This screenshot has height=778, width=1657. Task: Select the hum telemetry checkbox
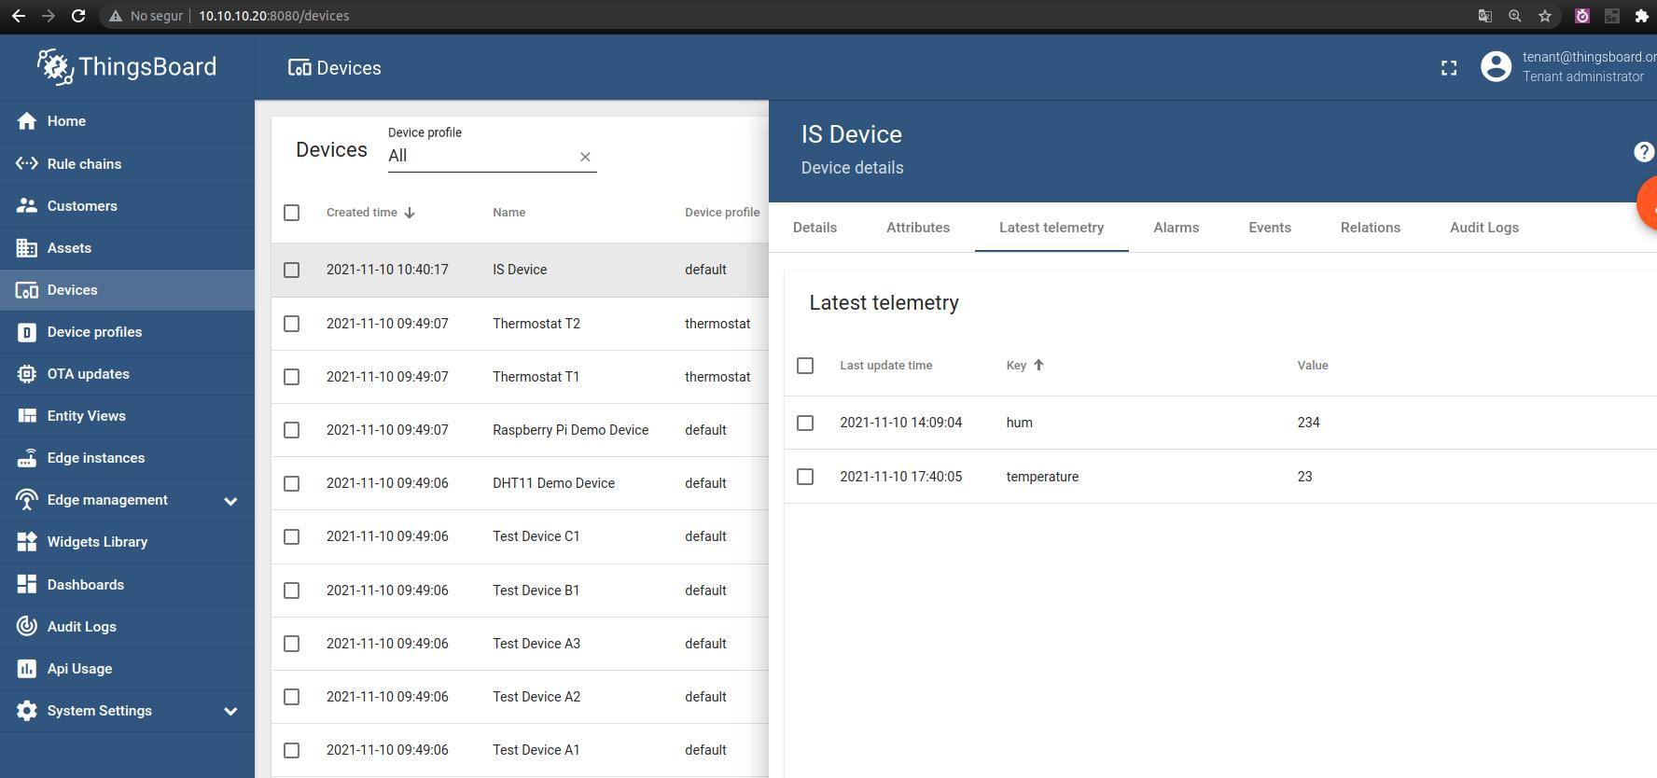click(x=805, y=423)
